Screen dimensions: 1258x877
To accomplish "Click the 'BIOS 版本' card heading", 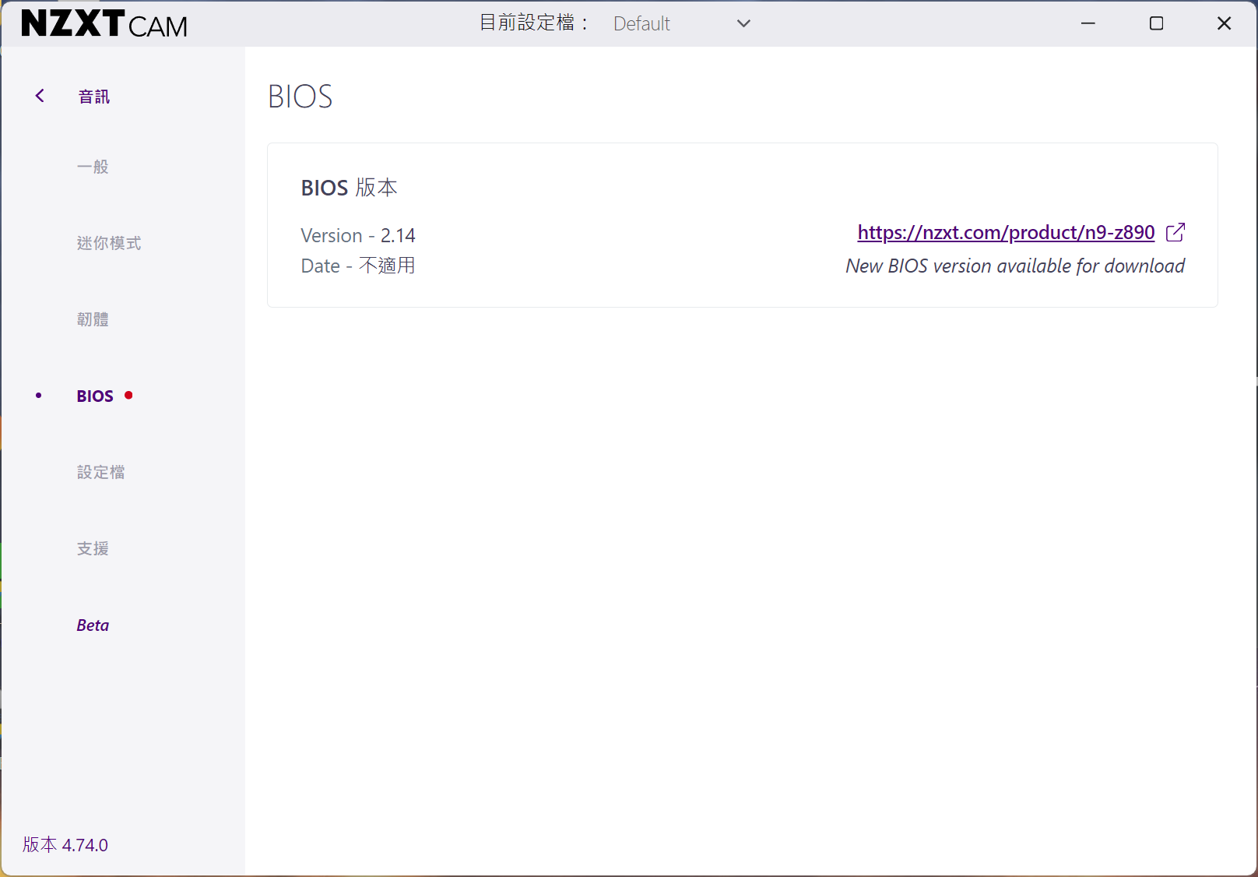I will click(350, 188).
